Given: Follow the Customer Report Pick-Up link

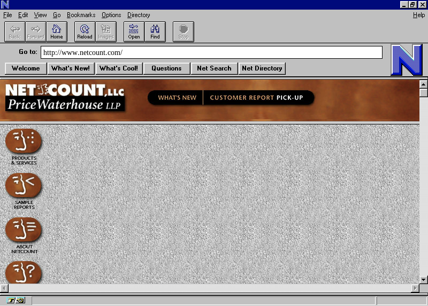Looking at the screenshot, I should [258, 98].
